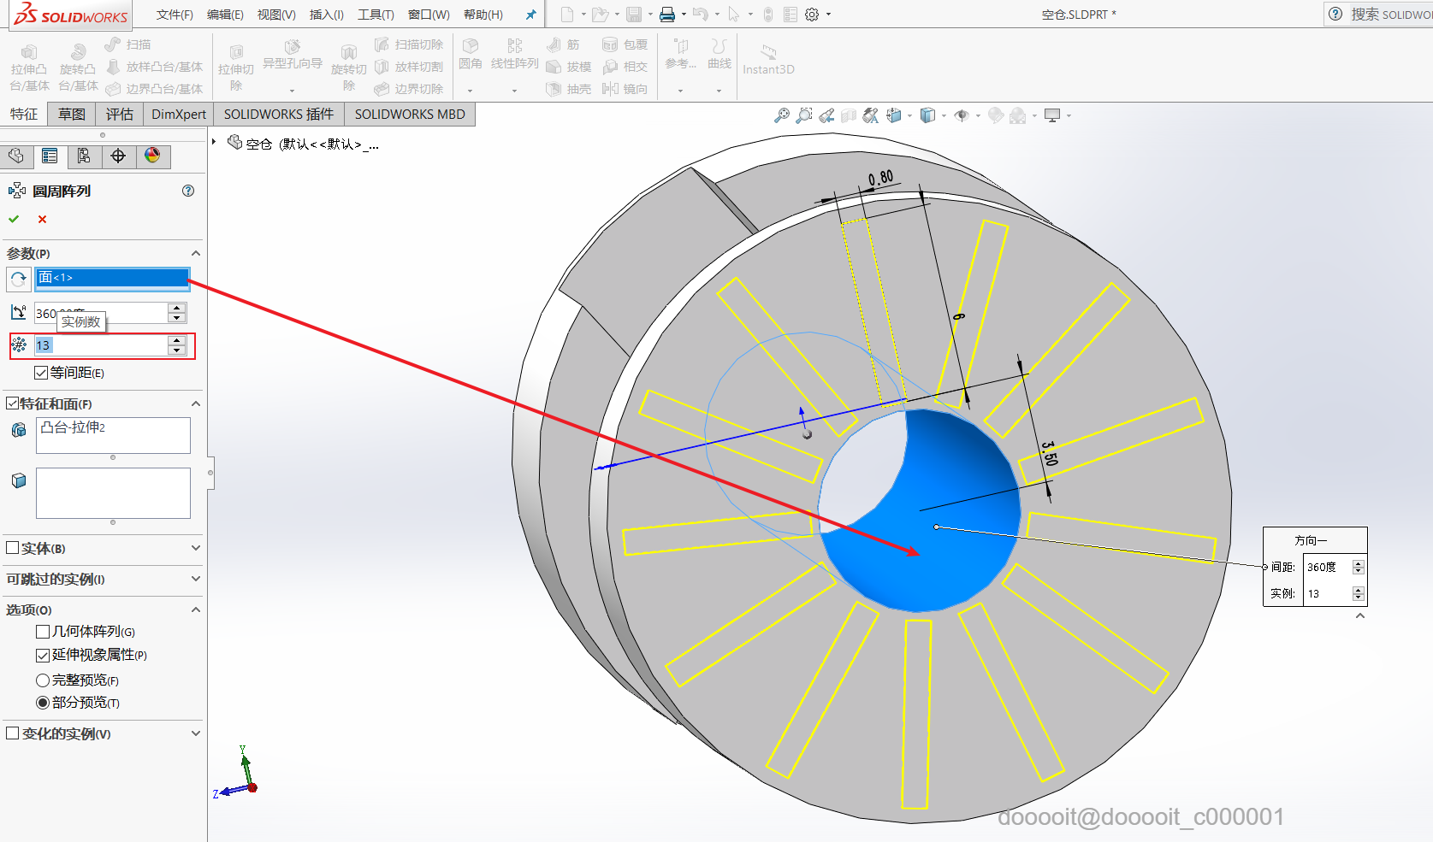Viewport: 1433px width, 842px height.
Task: Click the green checkmark to confirm pattern
Action: pyautogui.click(x=14, y=220)
